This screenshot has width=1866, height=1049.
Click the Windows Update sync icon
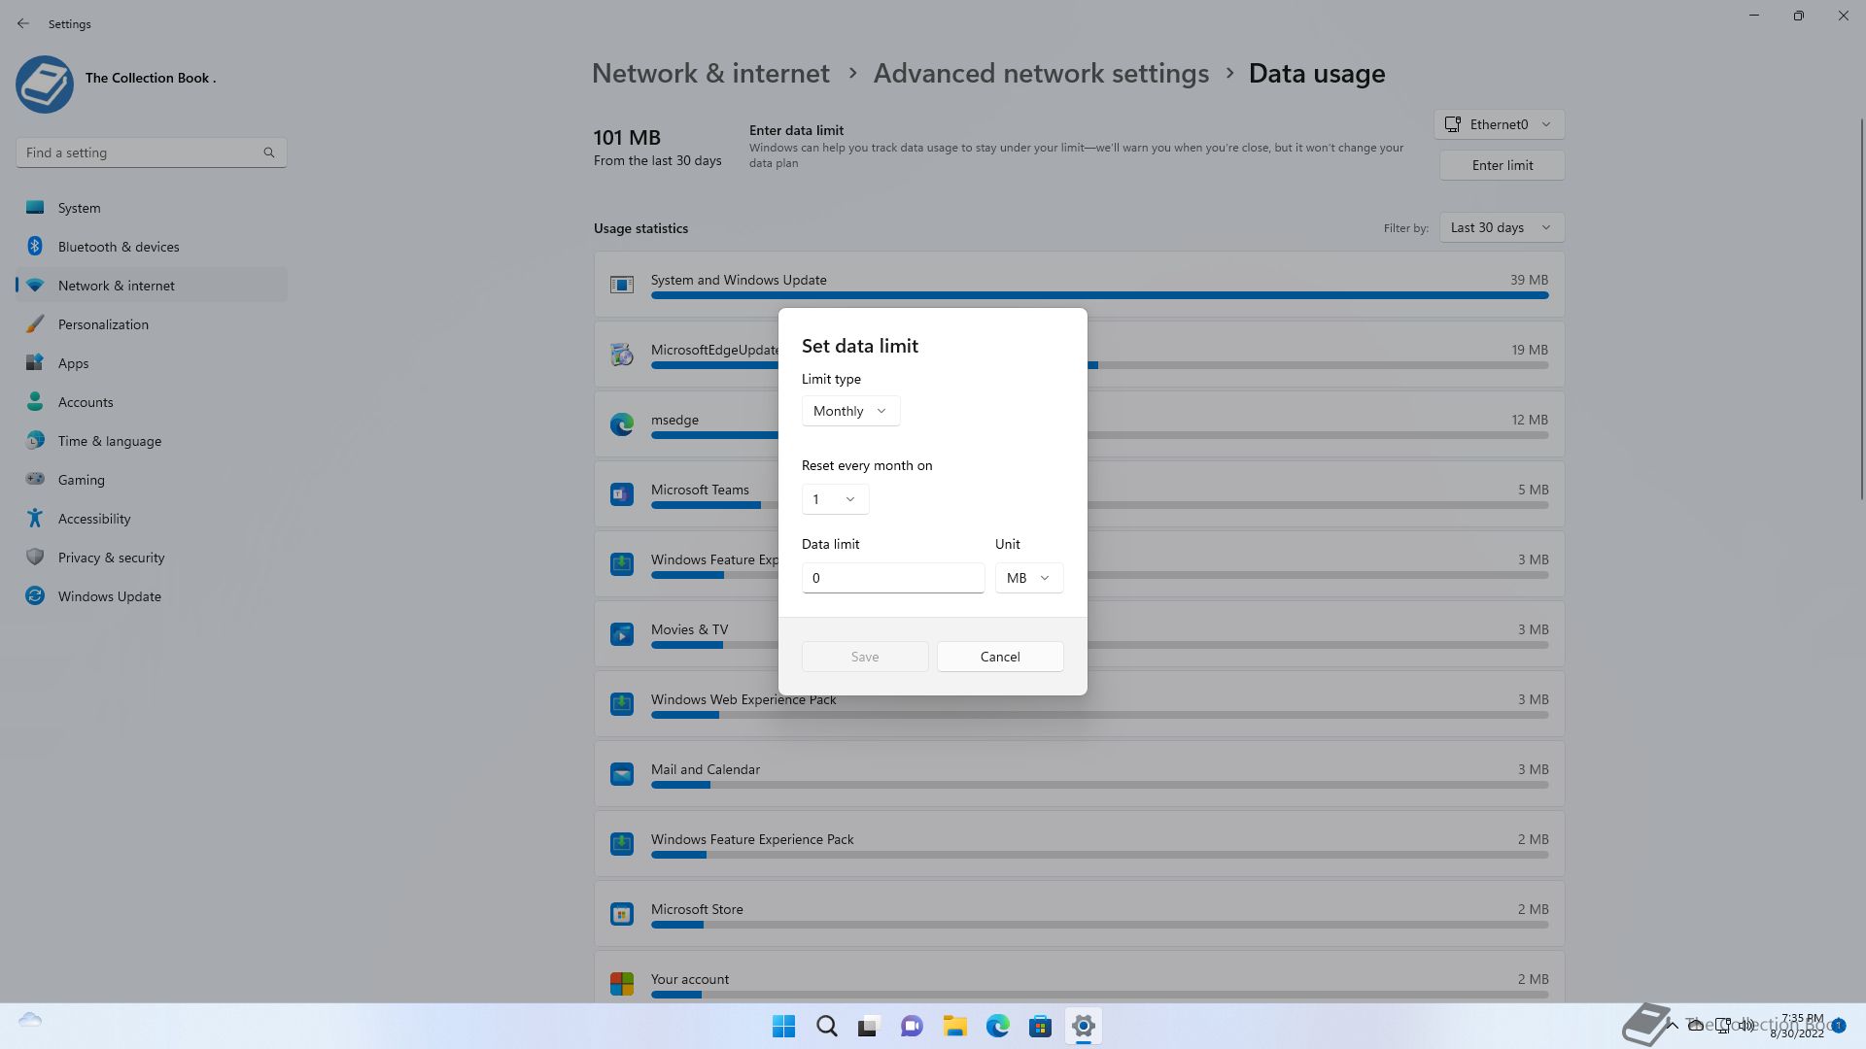point(35,596)
